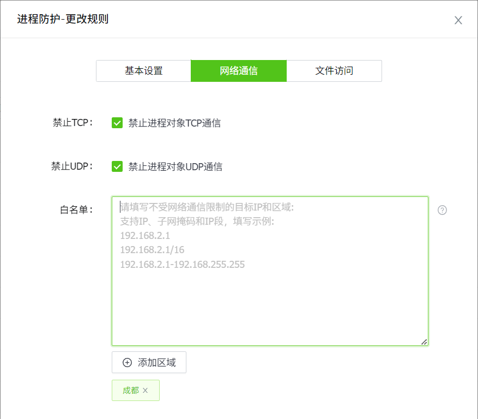Image resolution: width=478 pixels, height=419 pixels.
Task: Select the 成都 region tag
Action: [x=131, y=391]
